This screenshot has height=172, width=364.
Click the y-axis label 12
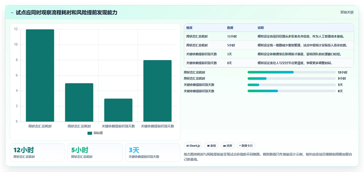coord(16,29)
